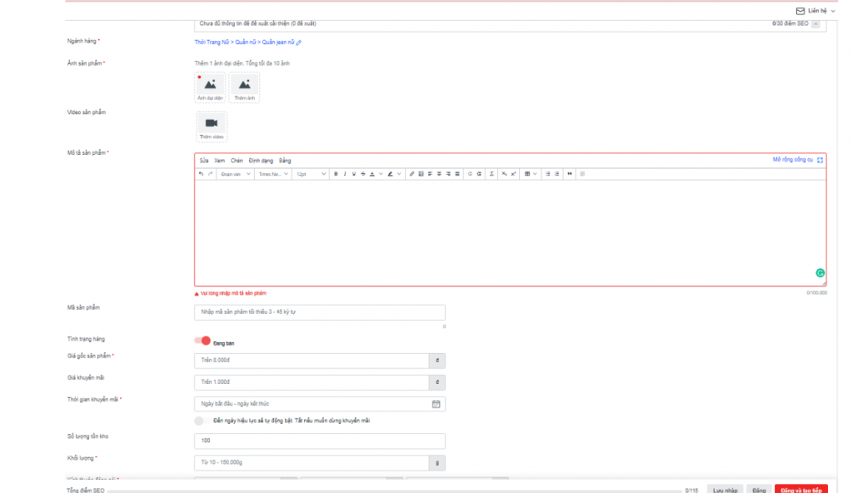Expand the table options arrow
The width and height of the screenshot is (853, 493).
pos(536,174)
